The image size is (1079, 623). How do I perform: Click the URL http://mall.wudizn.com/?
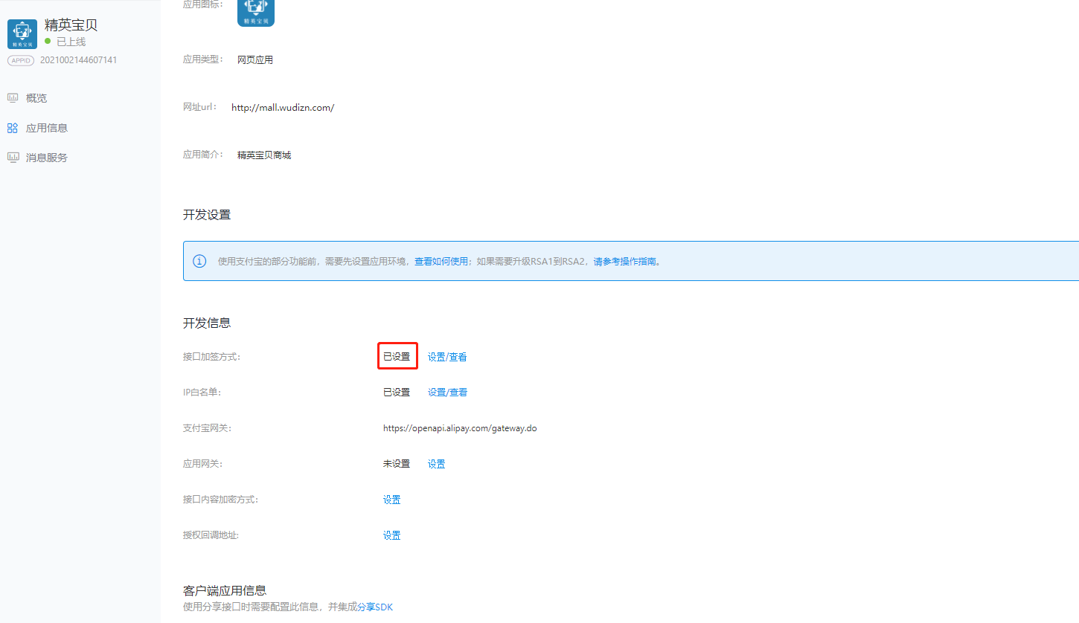[283, 108]
